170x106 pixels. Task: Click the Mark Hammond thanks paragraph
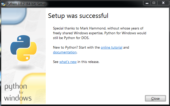coord(100,33)
